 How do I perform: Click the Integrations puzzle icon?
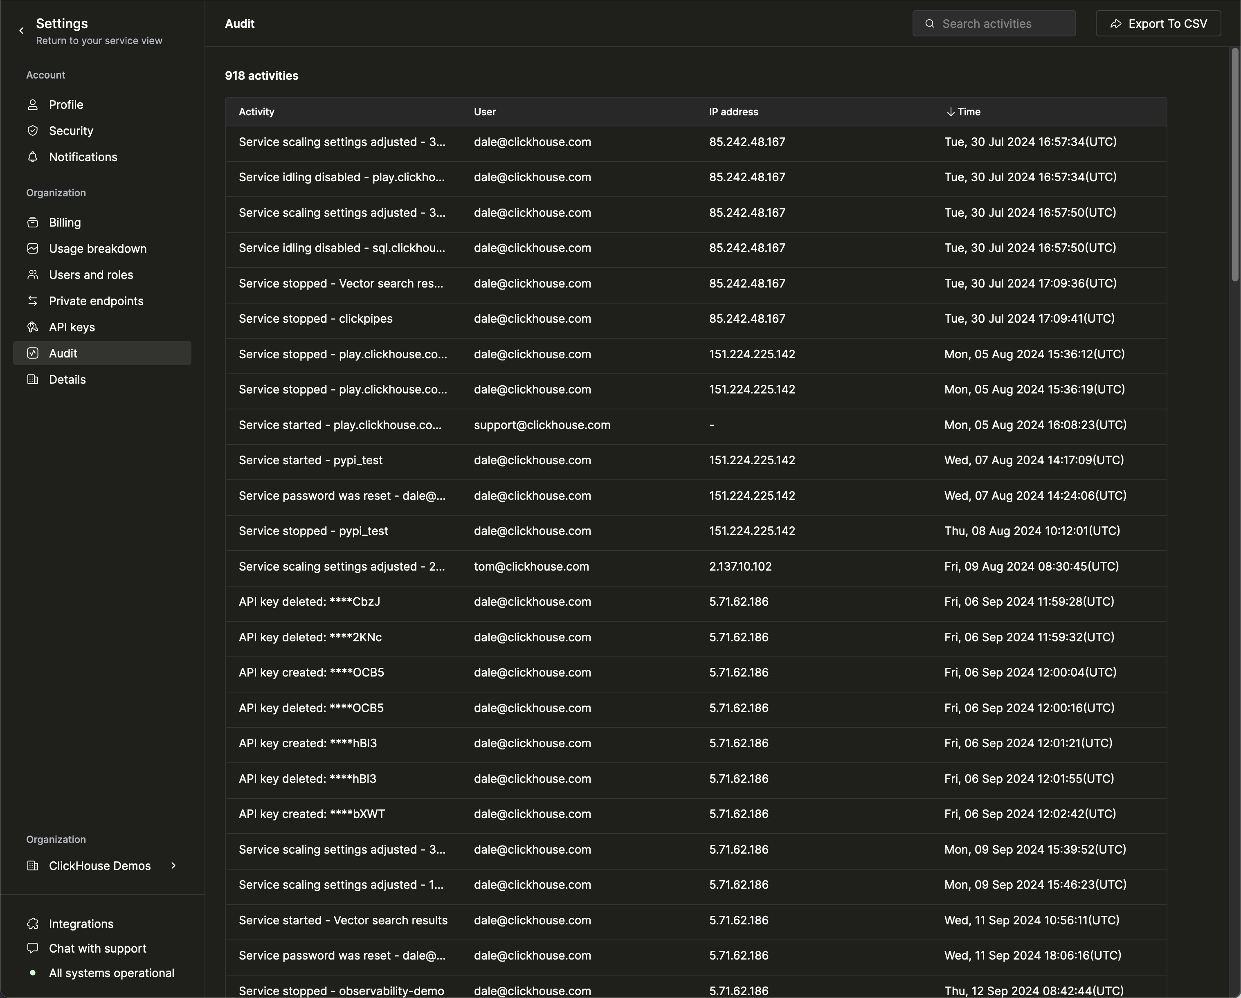click(x=33, y=924)
